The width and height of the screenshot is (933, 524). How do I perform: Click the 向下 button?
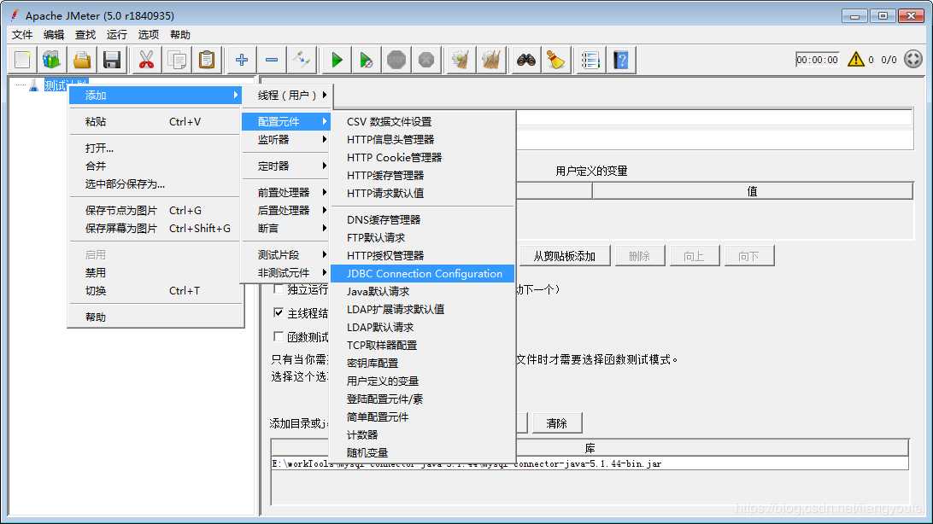[x=749, y=256]
